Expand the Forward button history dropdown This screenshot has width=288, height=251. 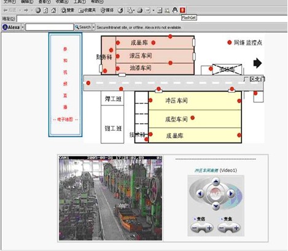32,10
